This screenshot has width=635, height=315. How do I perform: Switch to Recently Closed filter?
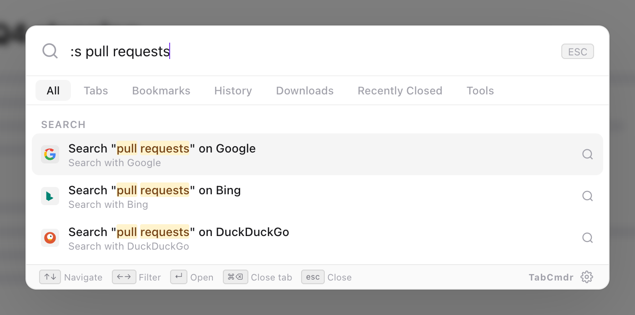tap(400, 90)
